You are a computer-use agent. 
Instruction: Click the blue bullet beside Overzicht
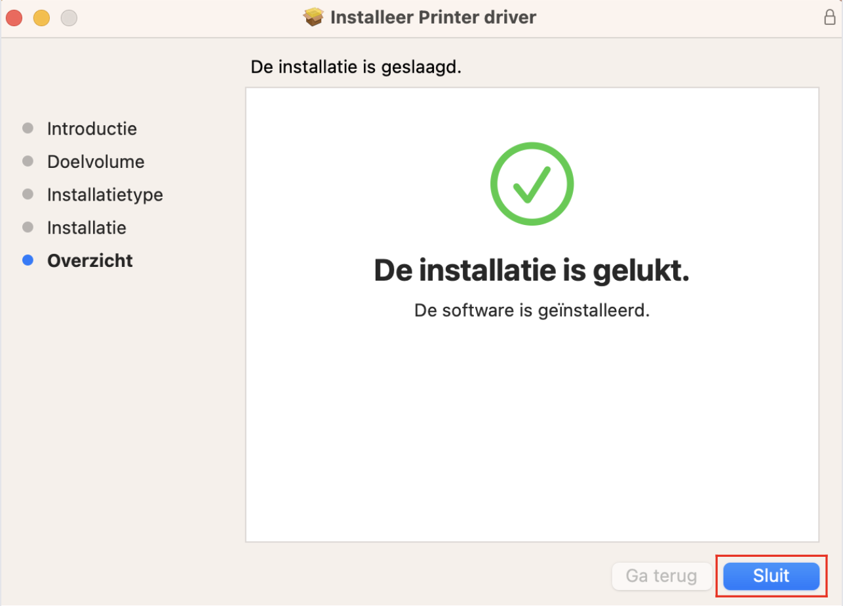click(28, 260)
